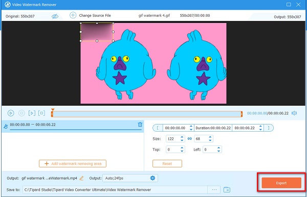Click the output filename gif watermark ...eWatermark.mp4
The image size is (307, 197).
pos(49,178)
